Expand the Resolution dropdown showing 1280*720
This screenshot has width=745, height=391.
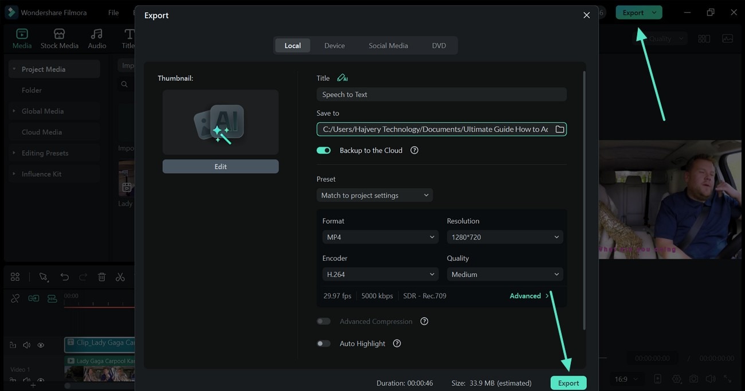tap(504, 237)
